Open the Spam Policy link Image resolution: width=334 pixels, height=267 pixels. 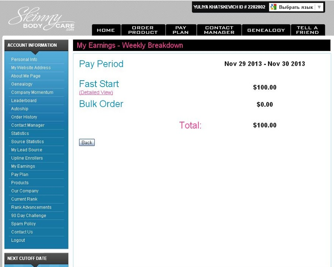[x=23, y=224]
